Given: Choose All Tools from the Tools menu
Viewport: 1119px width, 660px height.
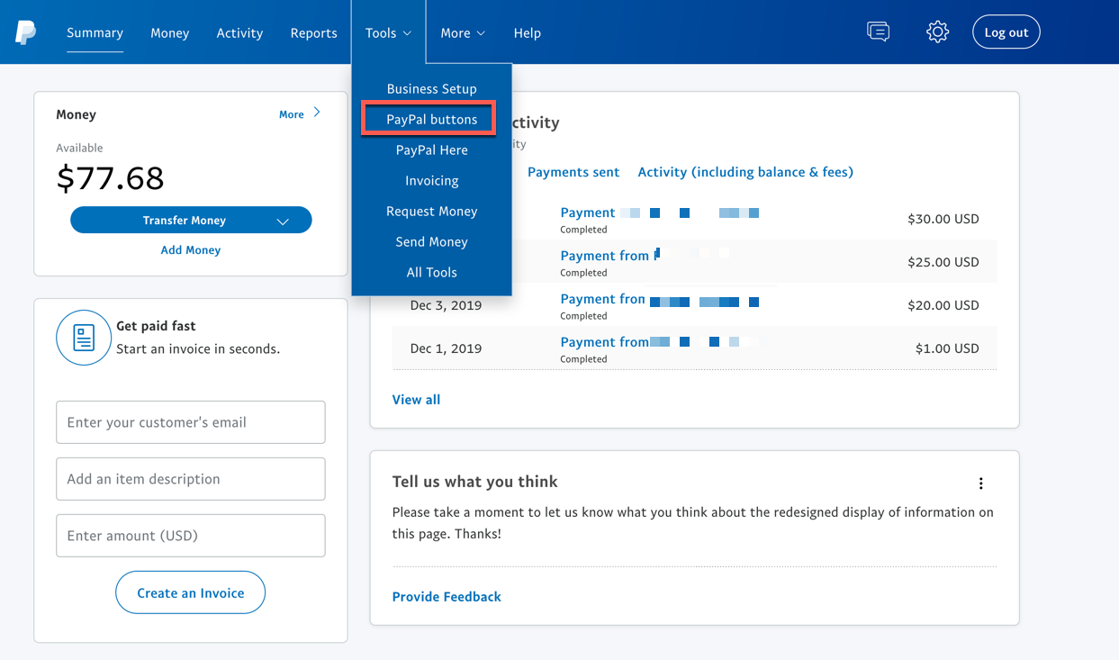Looking at the screenshot, I should tap(431, 272).
